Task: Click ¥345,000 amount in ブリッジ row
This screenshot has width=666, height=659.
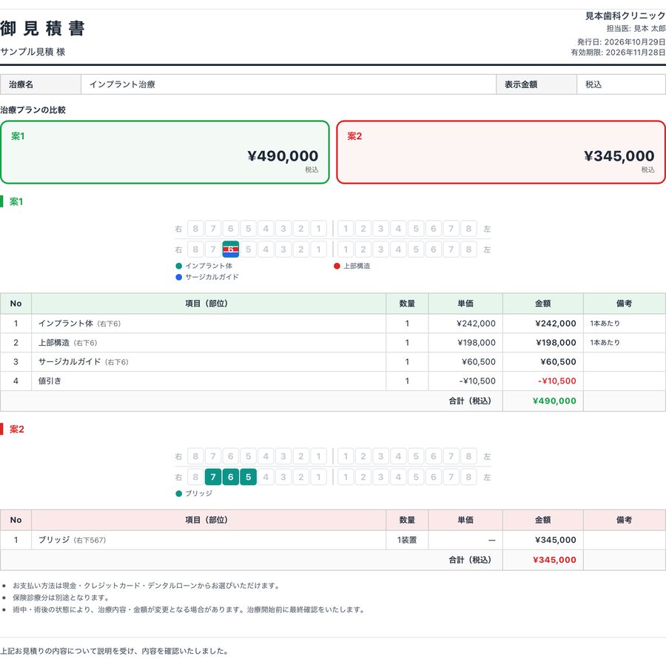Action: [x=556, y=540]
